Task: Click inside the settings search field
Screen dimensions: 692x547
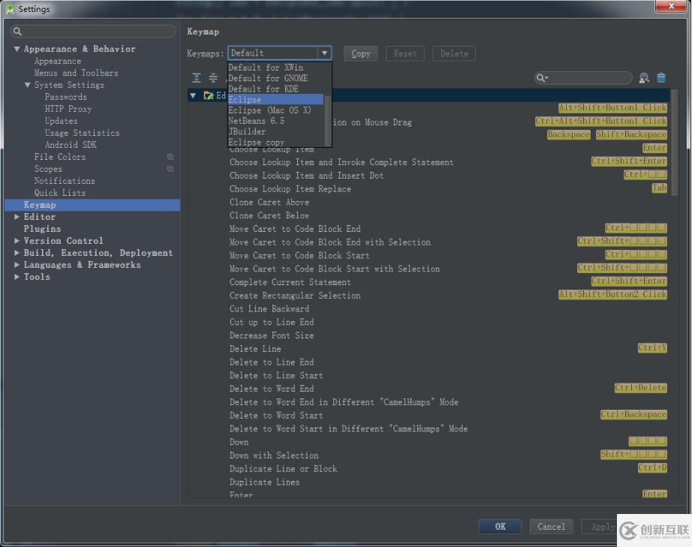Action: tap(92, 31)
